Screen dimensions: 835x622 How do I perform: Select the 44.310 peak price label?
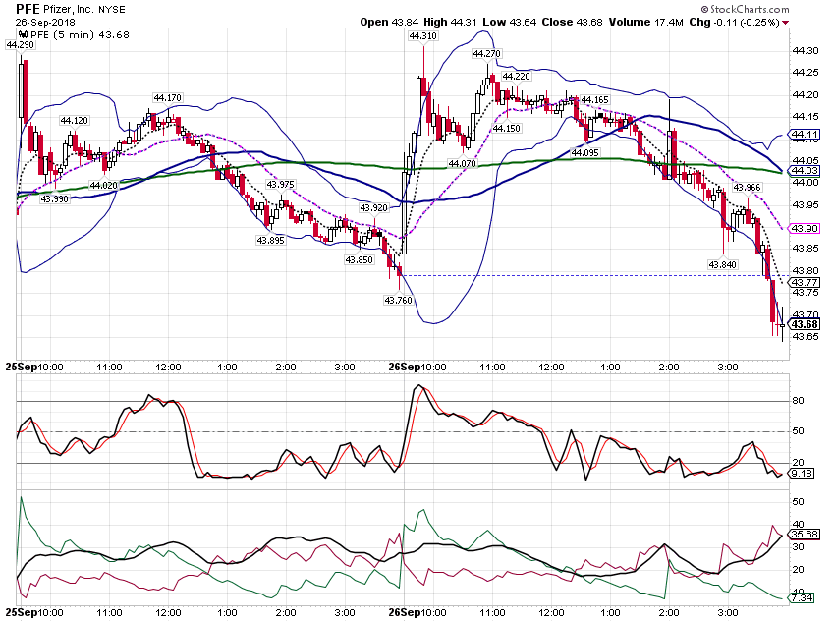point(422,35)
